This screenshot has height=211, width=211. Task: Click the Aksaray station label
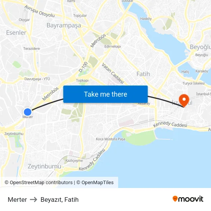(144, 104)
